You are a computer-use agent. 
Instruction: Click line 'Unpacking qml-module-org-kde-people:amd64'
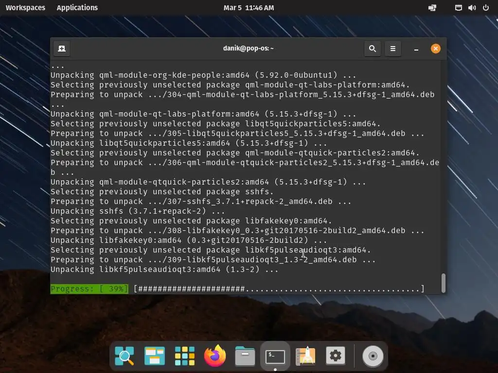(x=150, y=75)
